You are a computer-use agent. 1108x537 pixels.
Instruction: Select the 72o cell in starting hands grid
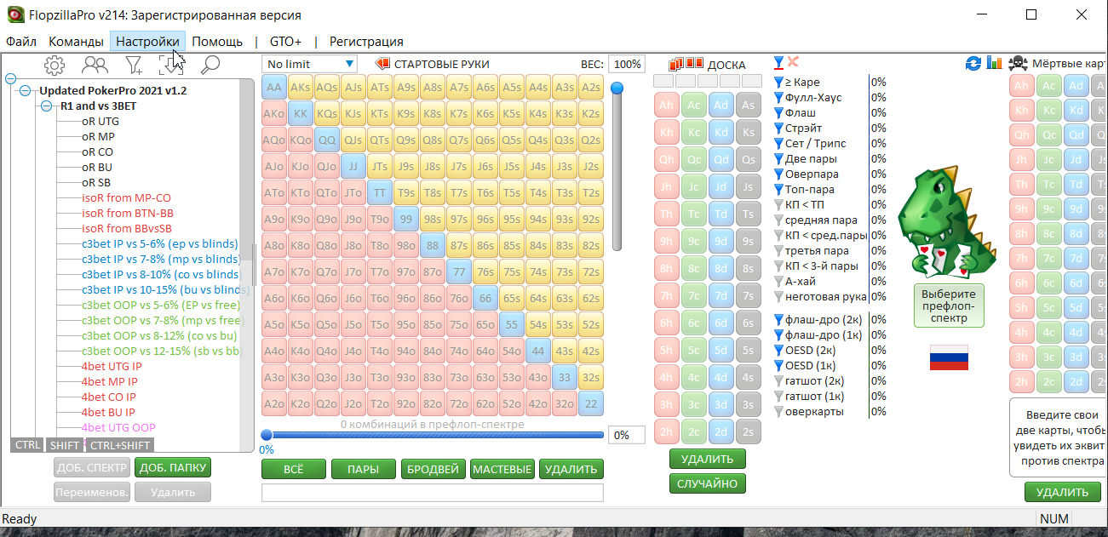[x=459, y=403]
